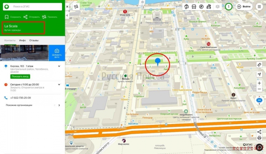Open the map layers stack icon

pos(217,7)
